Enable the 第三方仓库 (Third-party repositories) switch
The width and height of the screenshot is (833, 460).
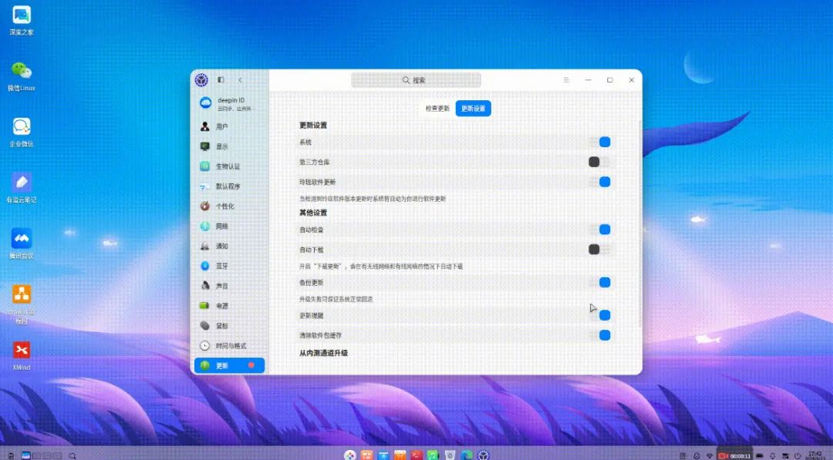coord(600,162)
